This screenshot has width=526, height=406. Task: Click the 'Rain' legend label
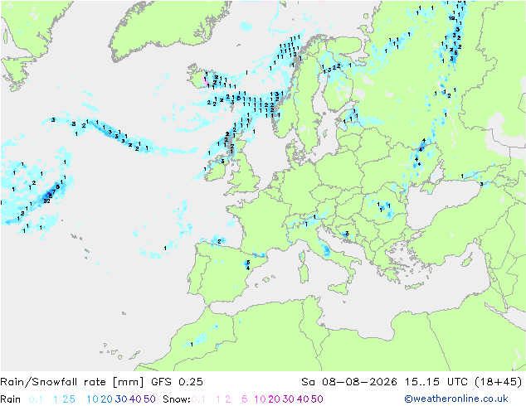tap(11, 399)
